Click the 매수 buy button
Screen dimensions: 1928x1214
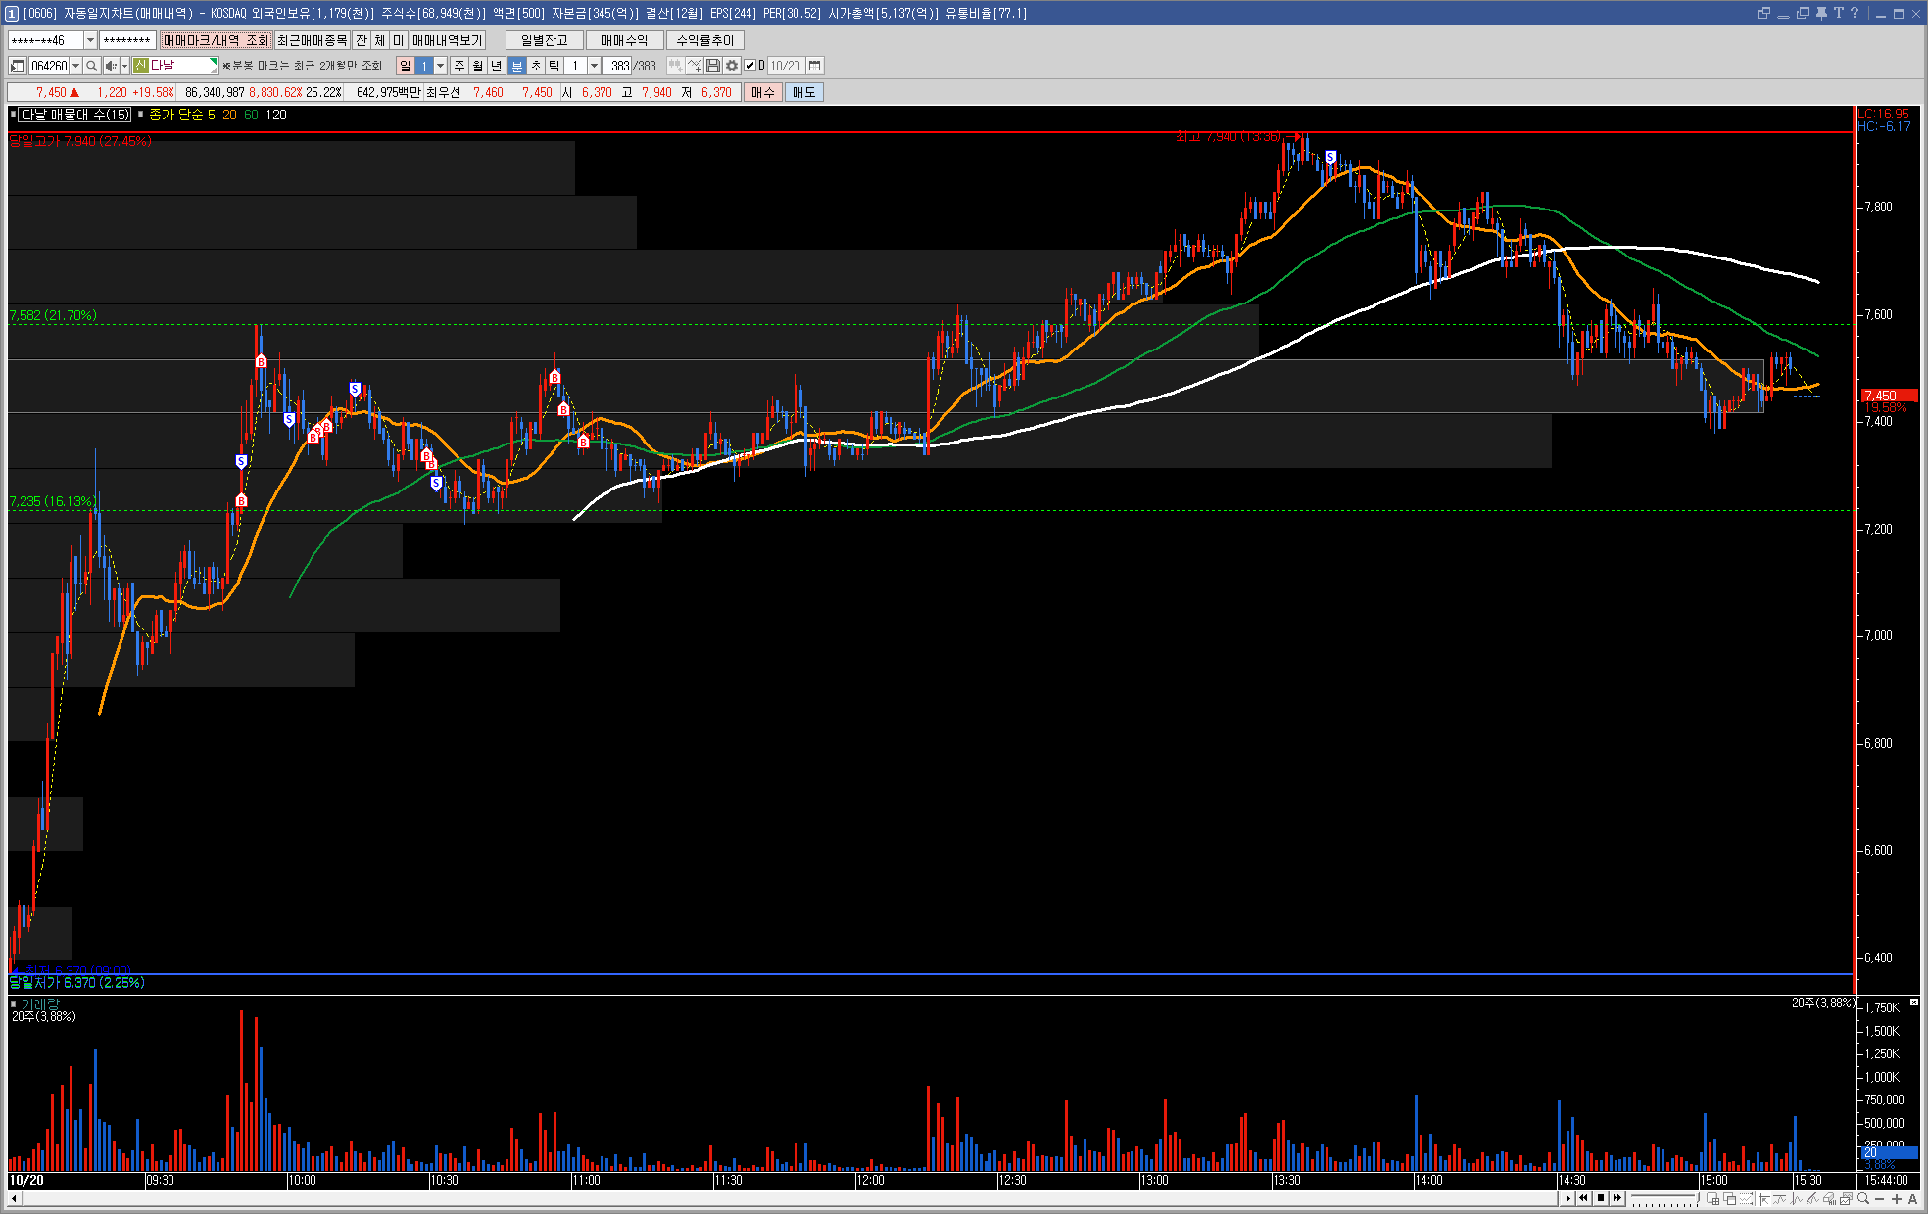(762, 92)
